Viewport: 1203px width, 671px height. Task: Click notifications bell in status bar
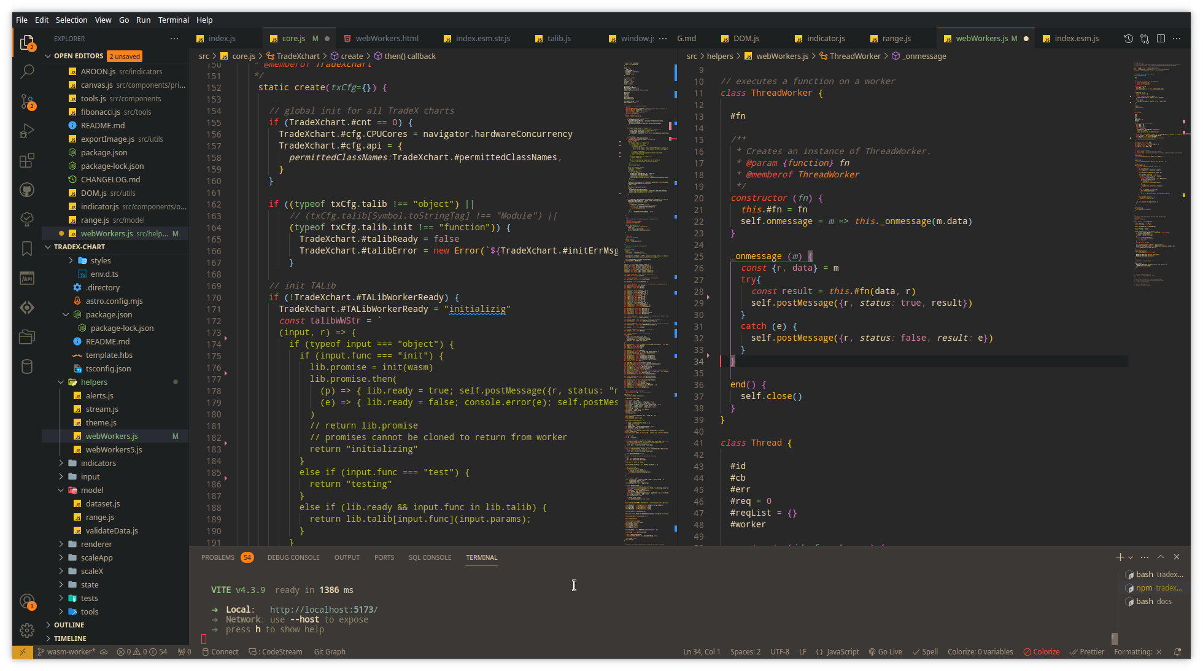point(1177,652)
